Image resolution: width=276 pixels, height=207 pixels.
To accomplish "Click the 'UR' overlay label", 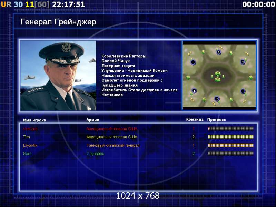I will (6, 4).
